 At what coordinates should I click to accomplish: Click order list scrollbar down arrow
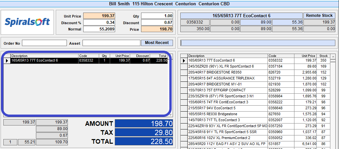[171, 115]
